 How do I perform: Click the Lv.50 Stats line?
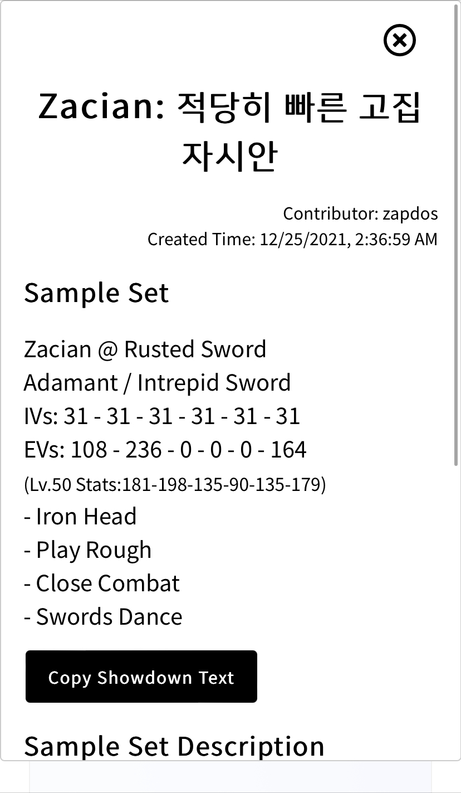point(175,484)
